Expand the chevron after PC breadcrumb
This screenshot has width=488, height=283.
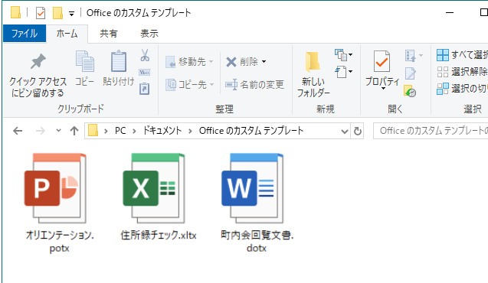point(135,131)
